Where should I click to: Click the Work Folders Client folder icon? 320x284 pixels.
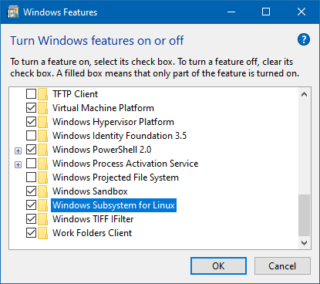click(x=42, y=233)
